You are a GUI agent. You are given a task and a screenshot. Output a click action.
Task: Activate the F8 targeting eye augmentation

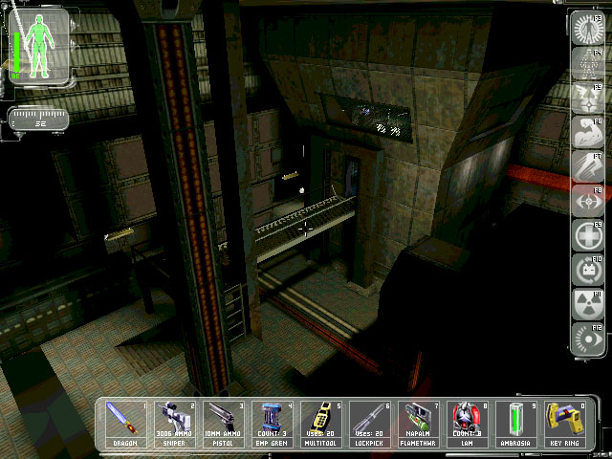587,202
